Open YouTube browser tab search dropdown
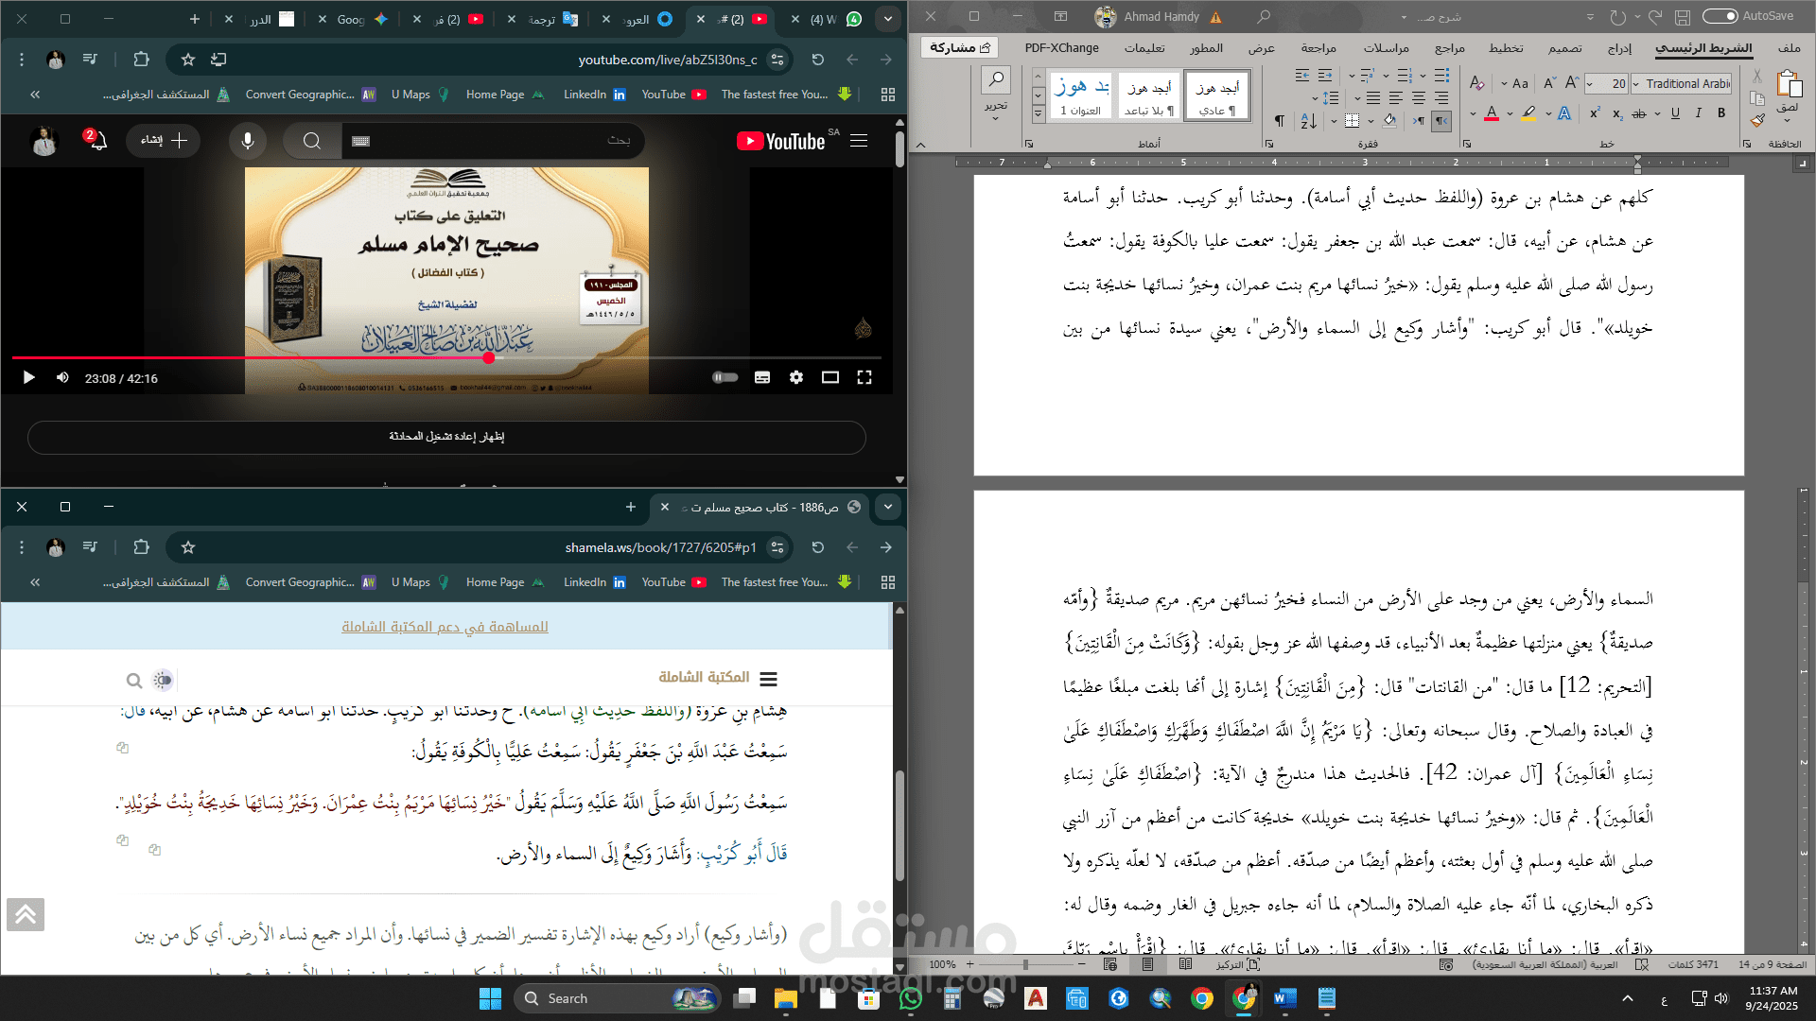1816x1021 pixels. [887, 18]
